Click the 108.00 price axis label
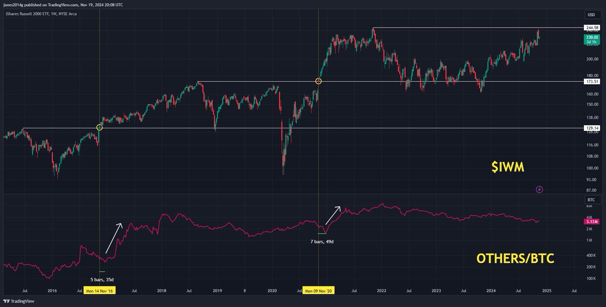Screen dimensions: 606x307 click(592, 156)
